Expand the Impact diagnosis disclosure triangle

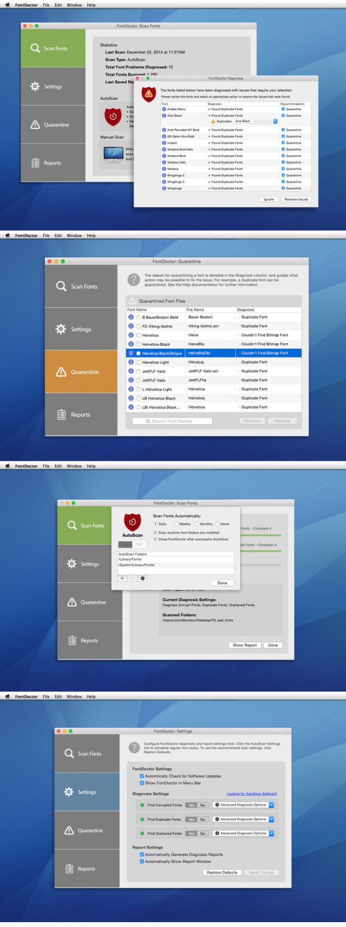click(x=209, y=143)
